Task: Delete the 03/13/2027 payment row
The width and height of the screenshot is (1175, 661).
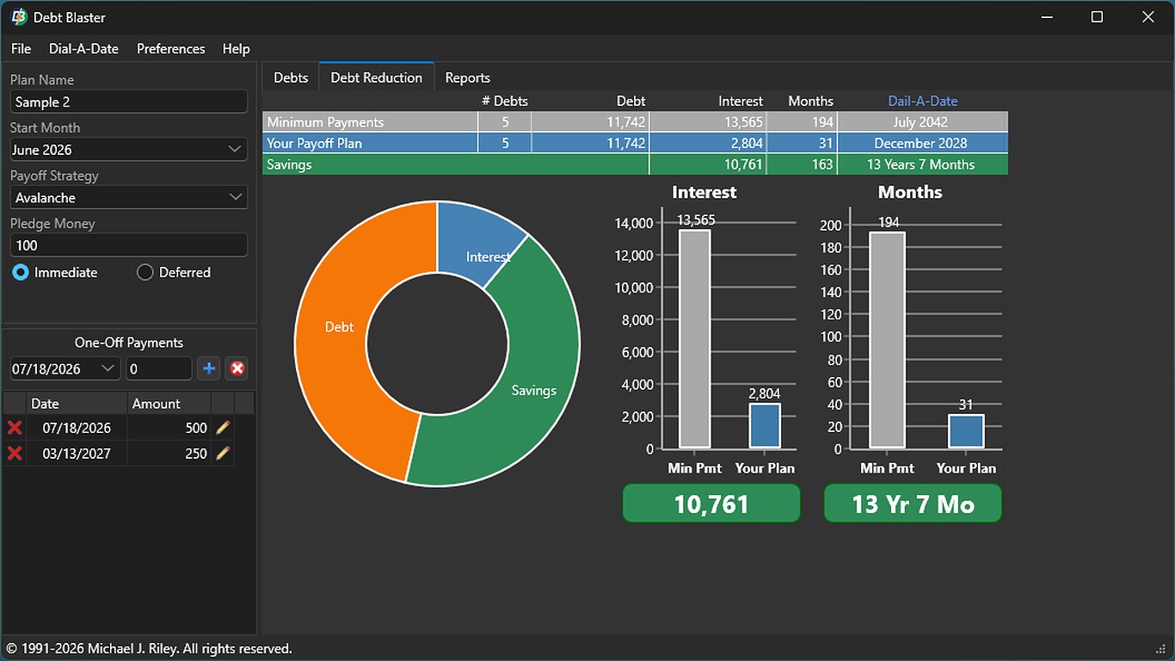Action: click(x=15, y=453)
